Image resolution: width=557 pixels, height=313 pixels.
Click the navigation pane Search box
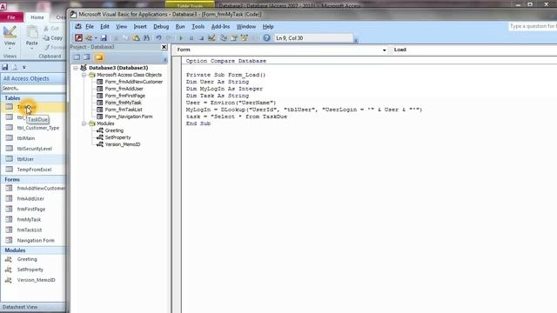point(33,88)
